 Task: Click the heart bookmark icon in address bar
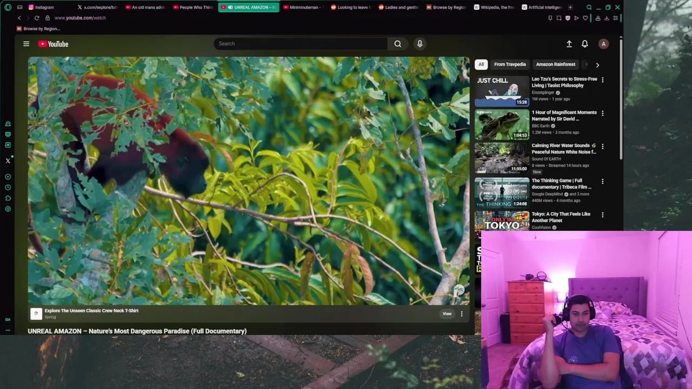click(x=585, y=18)
